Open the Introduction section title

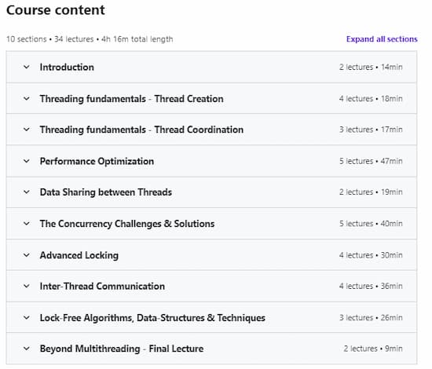pyautogui.click(x=67, y=68)
